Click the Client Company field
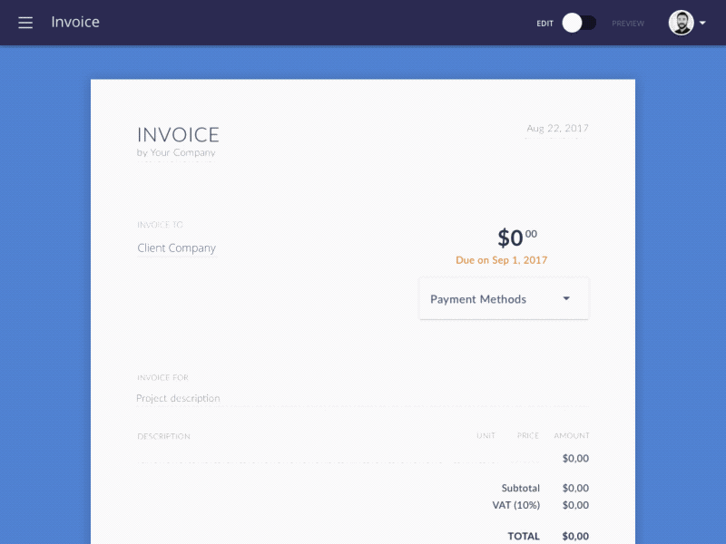The width and height of the screenshot is (726, 544). point(176,248)
